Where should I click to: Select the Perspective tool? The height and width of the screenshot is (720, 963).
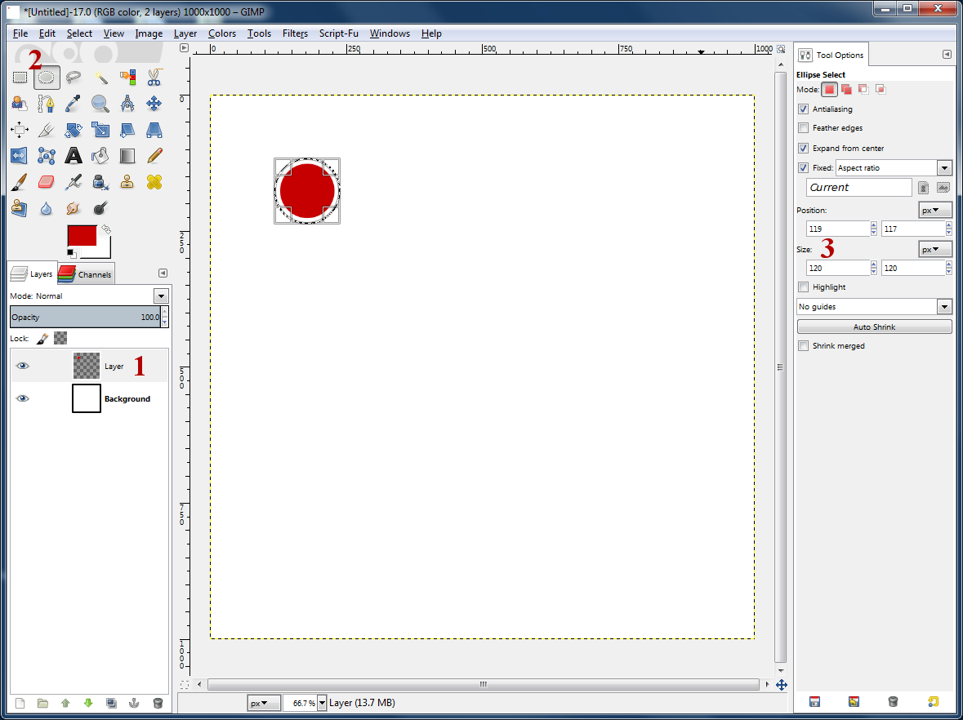click(x=154, y=130)
